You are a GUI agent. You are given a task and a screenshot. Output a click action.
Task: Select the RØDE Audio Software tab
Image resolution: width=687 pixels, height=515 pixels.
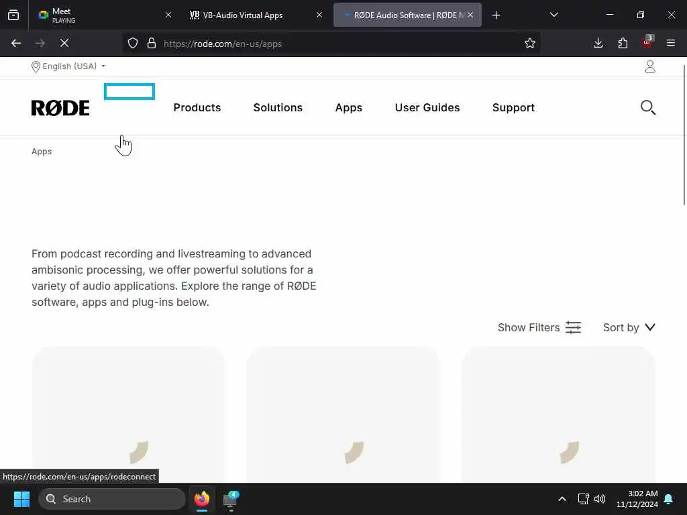tap(407, 15)
